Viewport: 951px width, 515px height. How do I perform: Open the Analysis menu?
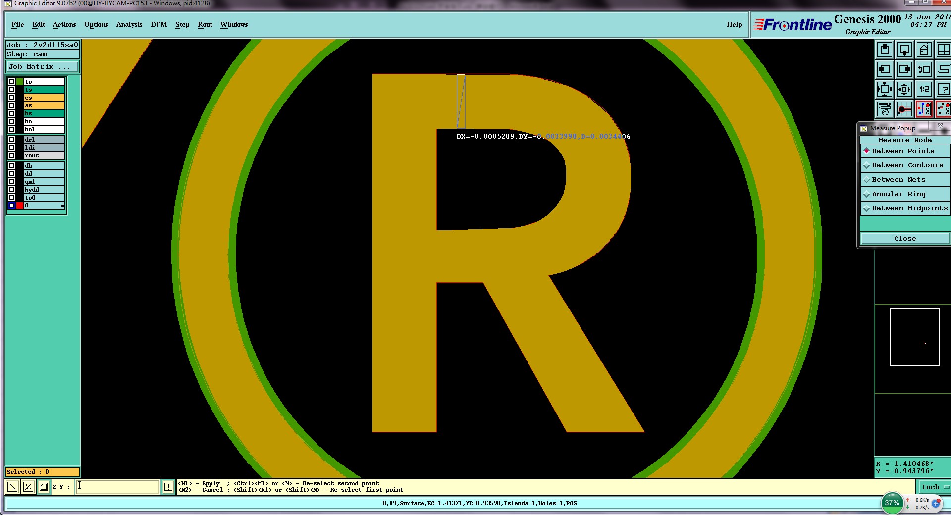(x=129, y=24)
